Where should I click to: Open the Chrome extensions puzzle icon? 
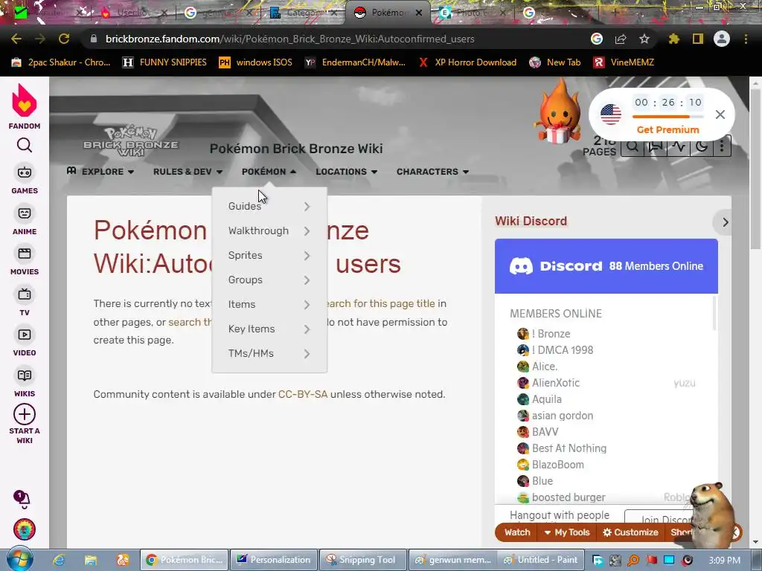673,39
